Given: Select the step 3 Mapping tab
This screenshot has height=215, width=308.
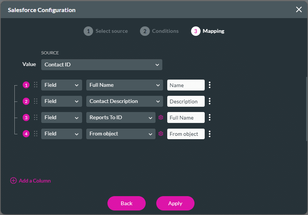Looking at the screenshot, I should [x=208, y=31].
